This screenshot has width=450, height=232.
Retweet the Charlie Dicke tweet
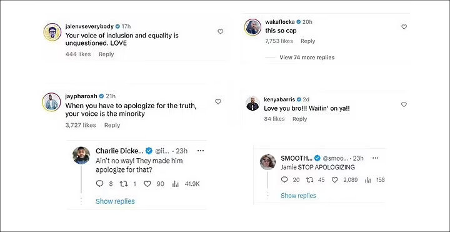coord(123,184)
